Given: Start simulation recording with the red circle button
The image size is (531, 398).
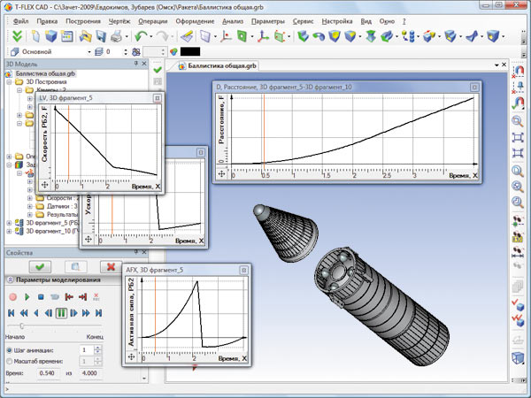Looking at the screenshot, I should (13, 297).
